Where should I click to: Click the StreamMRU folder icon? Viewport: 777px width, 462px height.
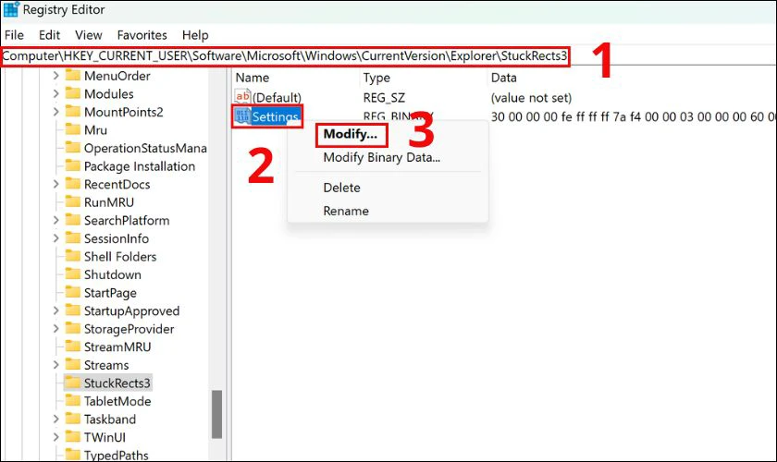pyautogui.click(x=73, y=346)
